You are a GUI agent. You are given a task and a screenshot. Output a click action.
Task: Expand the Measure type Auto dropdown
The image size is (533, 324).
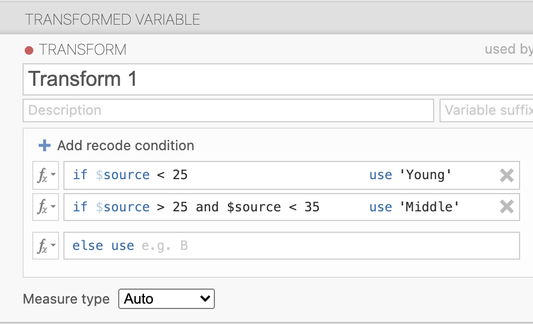coord(166,299)
